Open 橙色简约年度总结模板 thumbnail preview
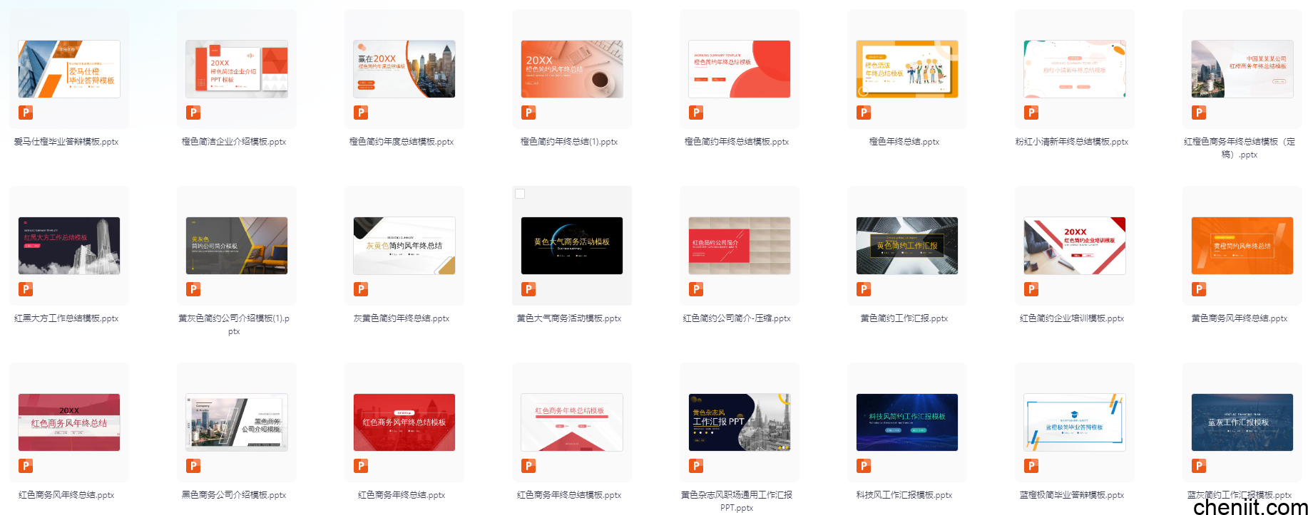Image resolution: width=1308 pixels, height=515 pixels. pyautogui.click(x=404, y=69)
